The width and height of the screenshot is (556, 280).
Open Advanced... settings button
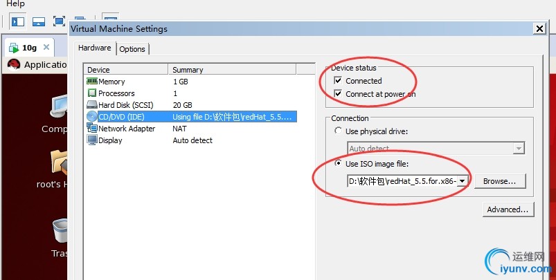(508, 209)
